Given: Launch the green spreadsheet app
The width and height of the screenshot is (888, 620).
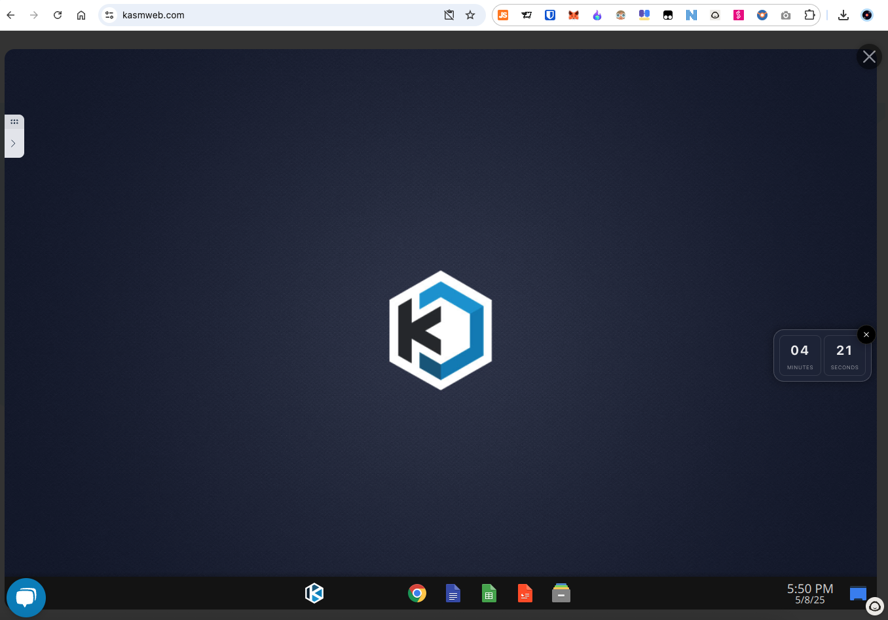Looking at the screenshot, I should tap(489, 593).
